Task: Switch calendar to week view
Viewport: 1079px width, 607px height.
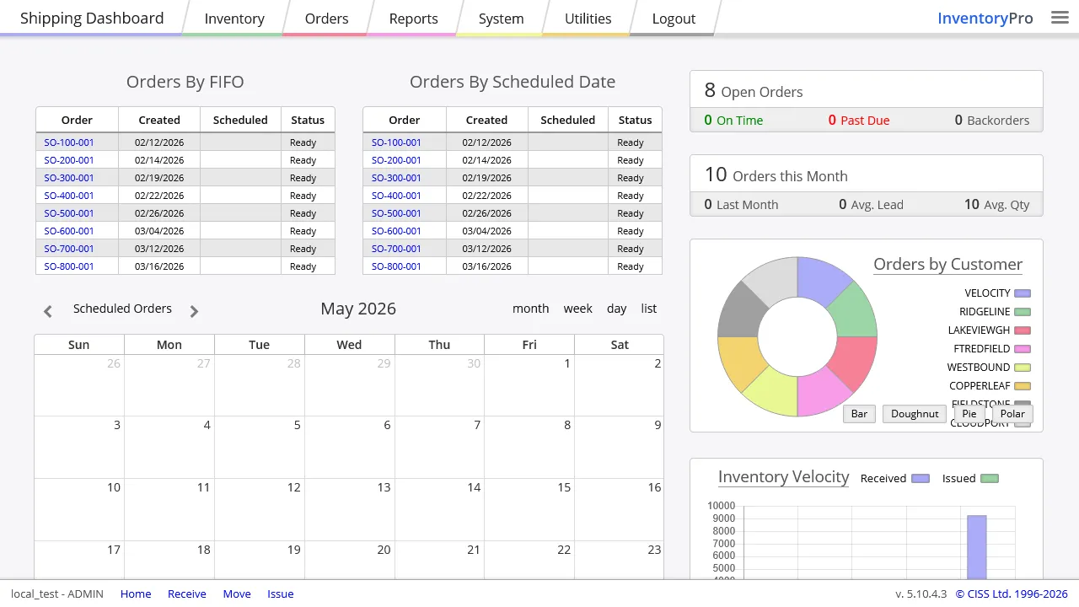Action: [x=578, y=309]
